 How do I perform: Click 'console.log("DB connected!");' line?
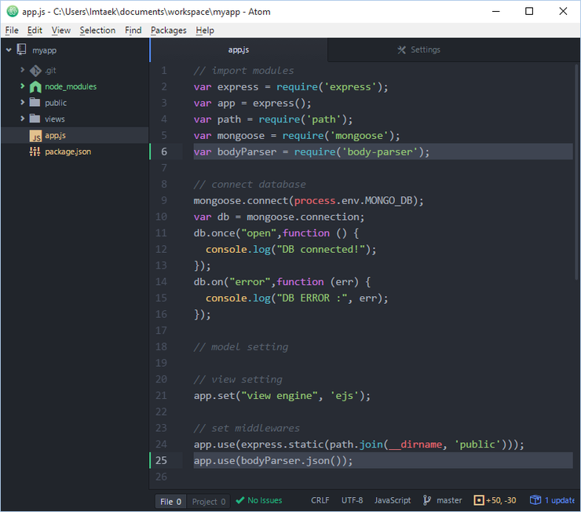(x=290, y=250)
